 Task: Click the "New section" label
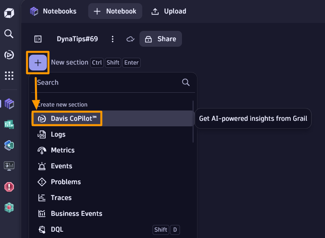[x=70, y=63]
